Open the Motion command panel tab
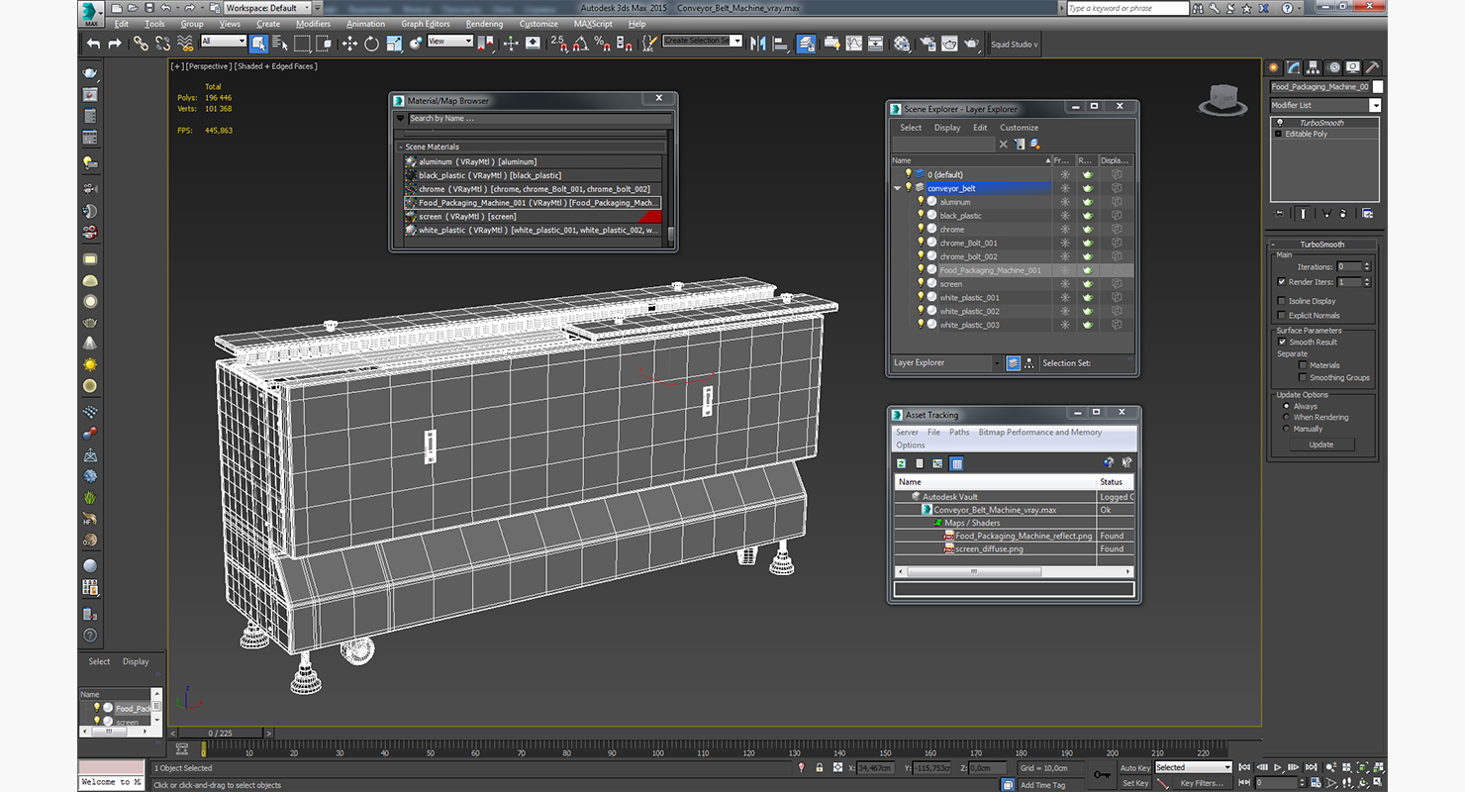The height and width of the screenshot is (792, 1465). [x=1334, y=67]
